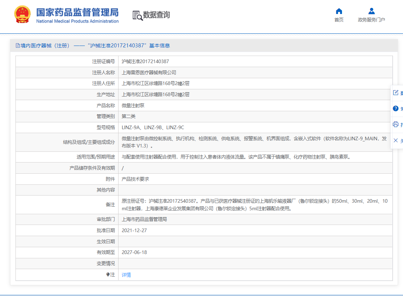The width and height of the screenshot is (403, 296).
Task: Click the printer icon in side panel
Action: (x=395, y=124)
